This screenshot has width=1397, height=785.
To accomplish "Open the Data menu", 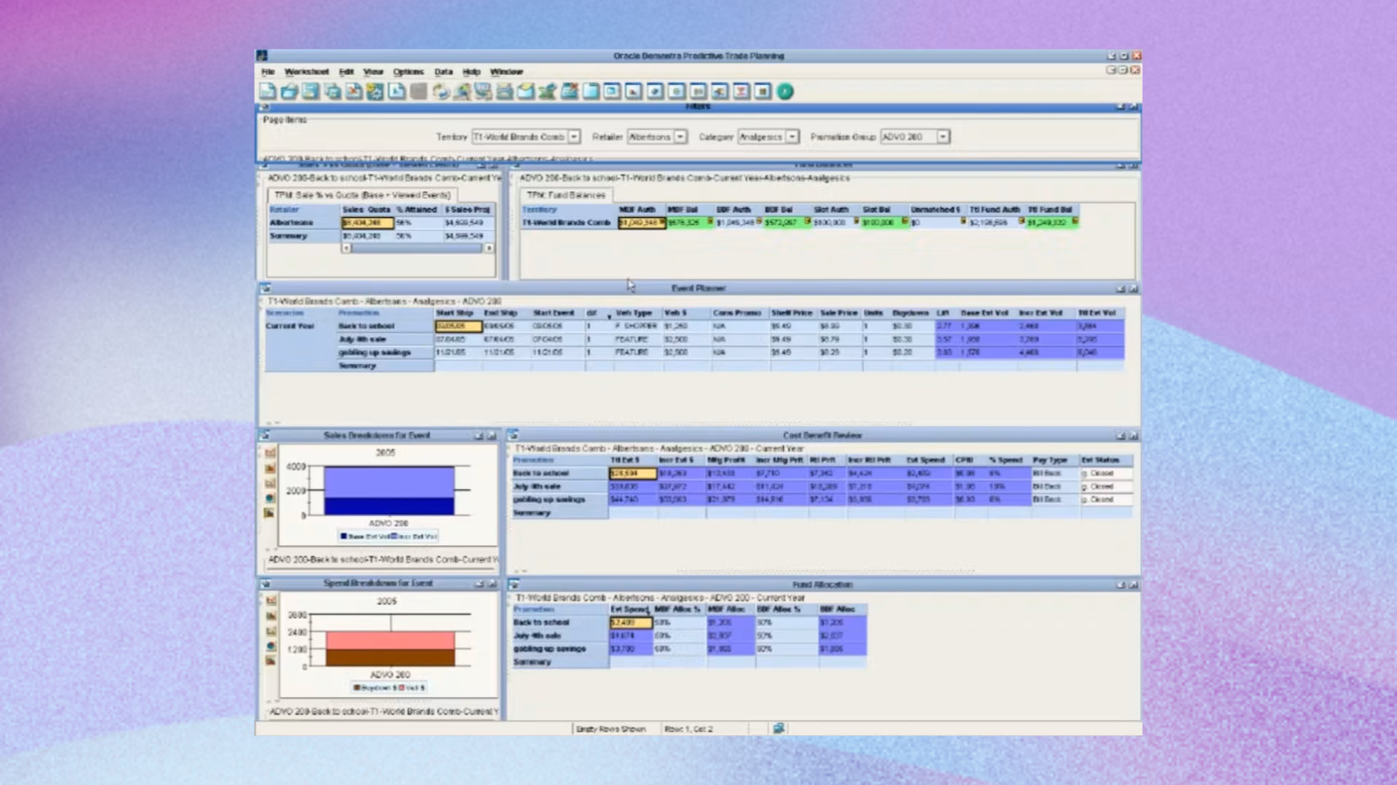I will 443,72.
